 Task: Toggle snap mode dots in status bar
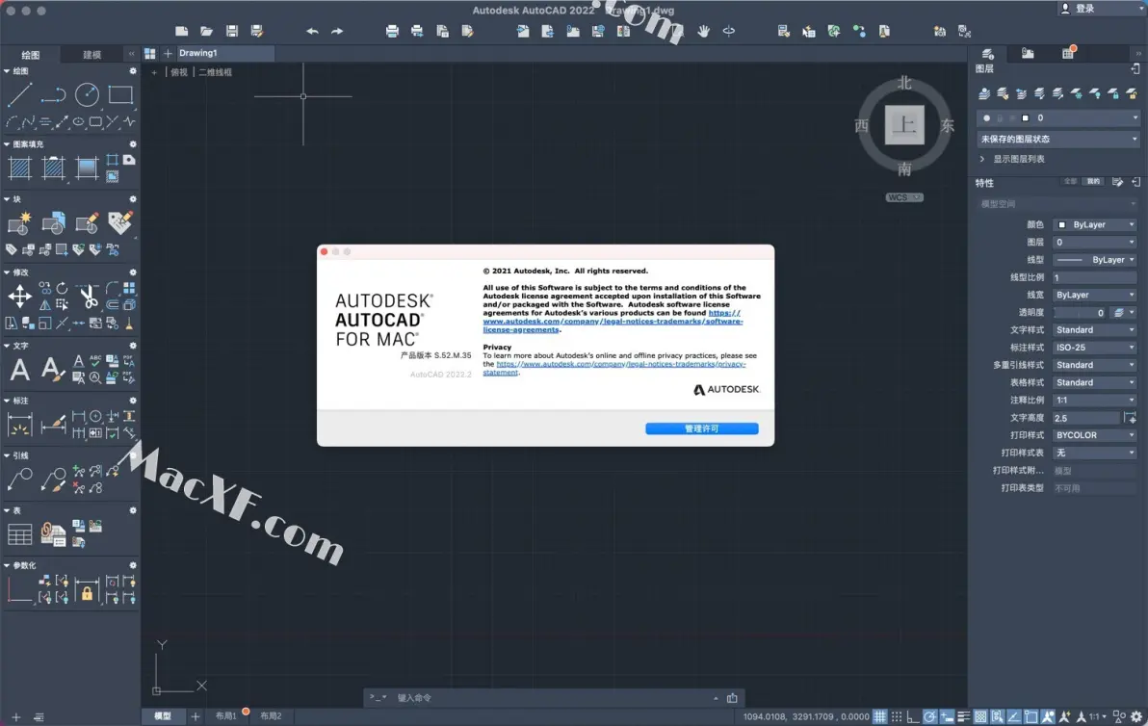[896, 716]
